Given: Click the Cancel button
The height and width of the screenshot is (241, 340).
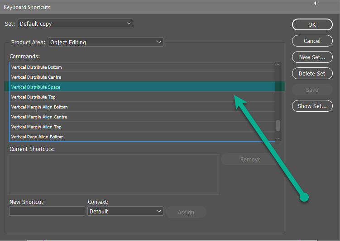Looking at the screenshot, I should (312, 41).
